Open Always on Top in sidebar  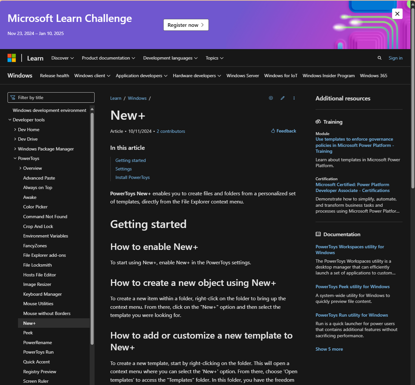pos(38,187)
